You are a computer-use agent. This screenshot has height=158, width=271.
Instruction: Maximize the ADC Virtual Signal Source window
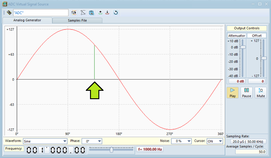pyautogui.click(x=260, y=4)
